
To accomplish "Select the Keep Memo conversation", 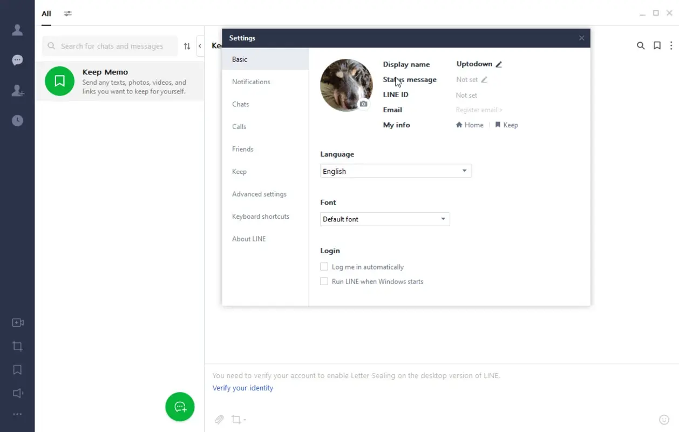I will point(119,81).
